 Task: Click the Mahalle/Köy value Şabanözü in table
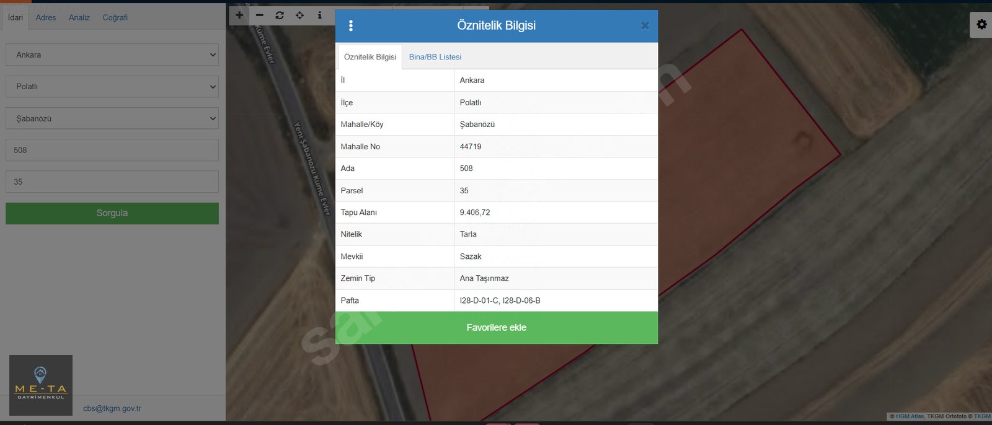tap(477, 125)
